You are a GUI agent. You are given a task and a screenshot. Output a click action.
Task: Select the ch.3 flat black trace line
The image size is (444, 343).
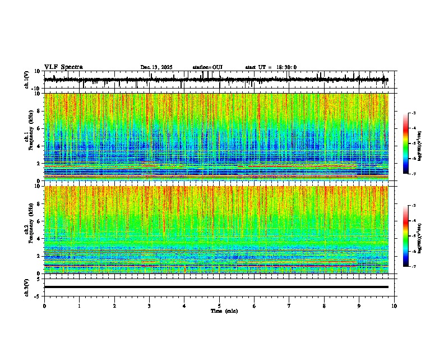(x=216, y=287)
